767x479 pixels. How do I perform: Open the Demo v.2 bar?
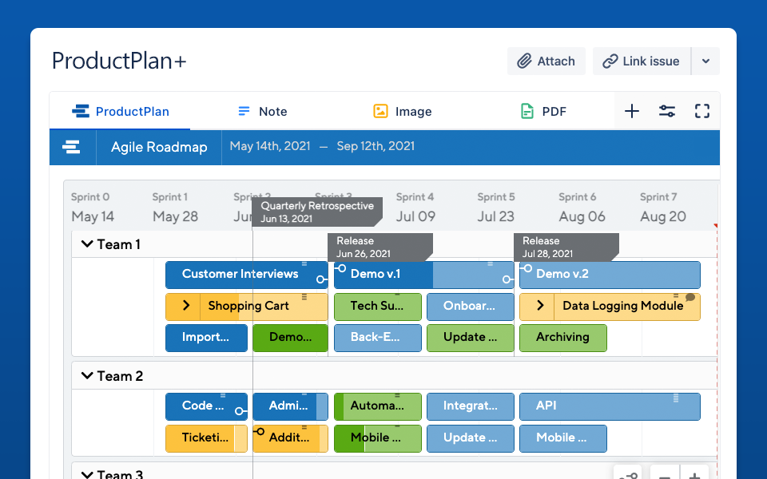coord(610,275)
